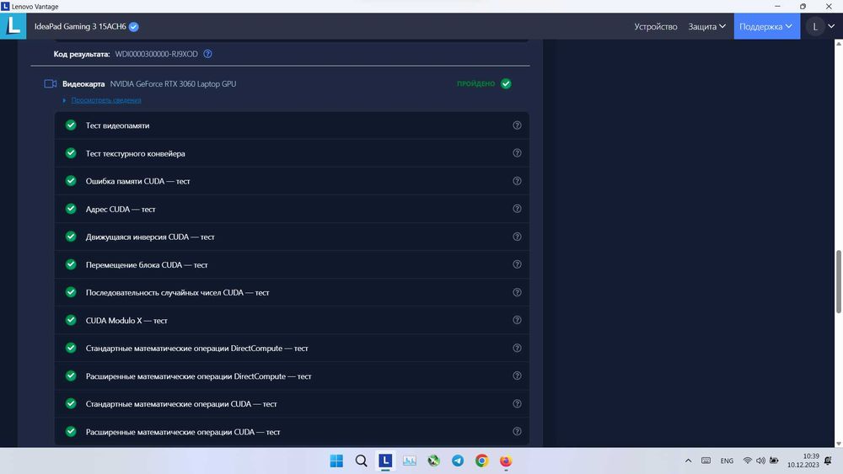Click scrollbar up arrow
843x474 pixels.
coord(838,44)
